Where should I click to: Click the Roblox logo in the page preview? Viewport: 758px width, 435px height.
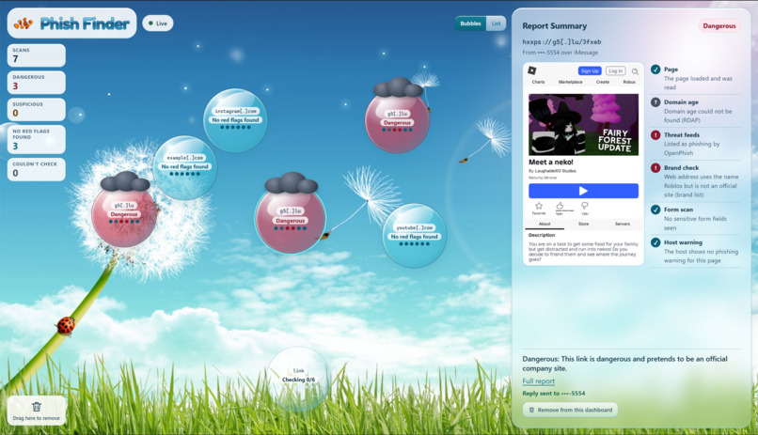point(531,70)
